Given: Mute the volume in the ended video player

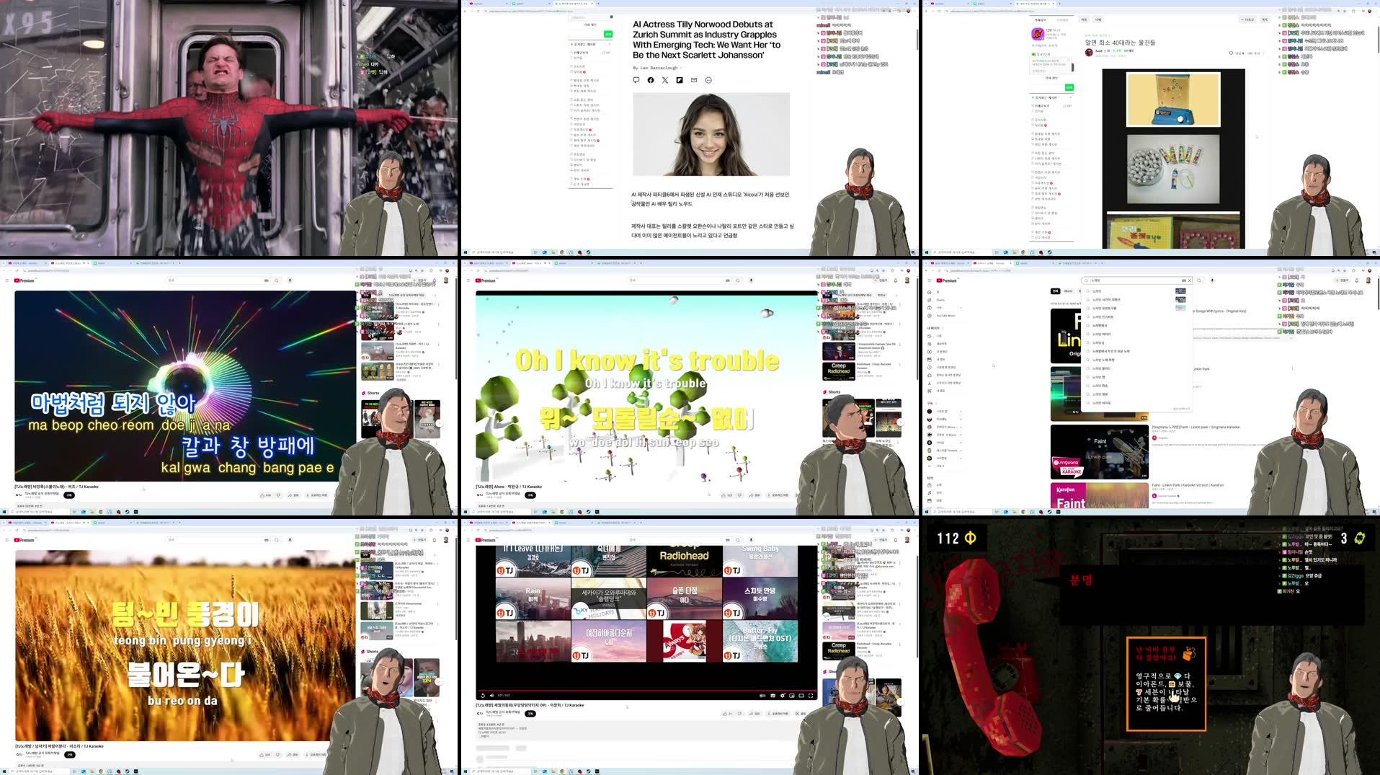Looking at the screenshot, I should pyautogui.click(x=491, y=696).
